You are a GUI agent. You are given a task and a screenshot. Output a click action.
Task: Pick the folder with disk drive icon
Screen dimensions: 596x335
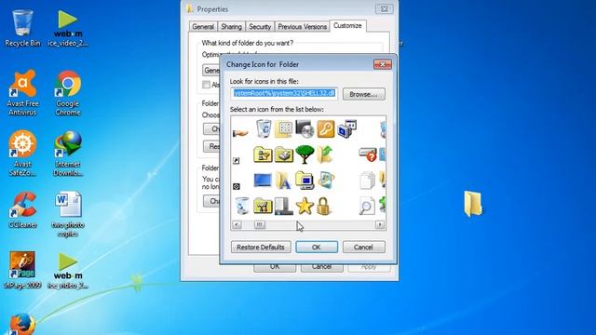pos(284,154)
